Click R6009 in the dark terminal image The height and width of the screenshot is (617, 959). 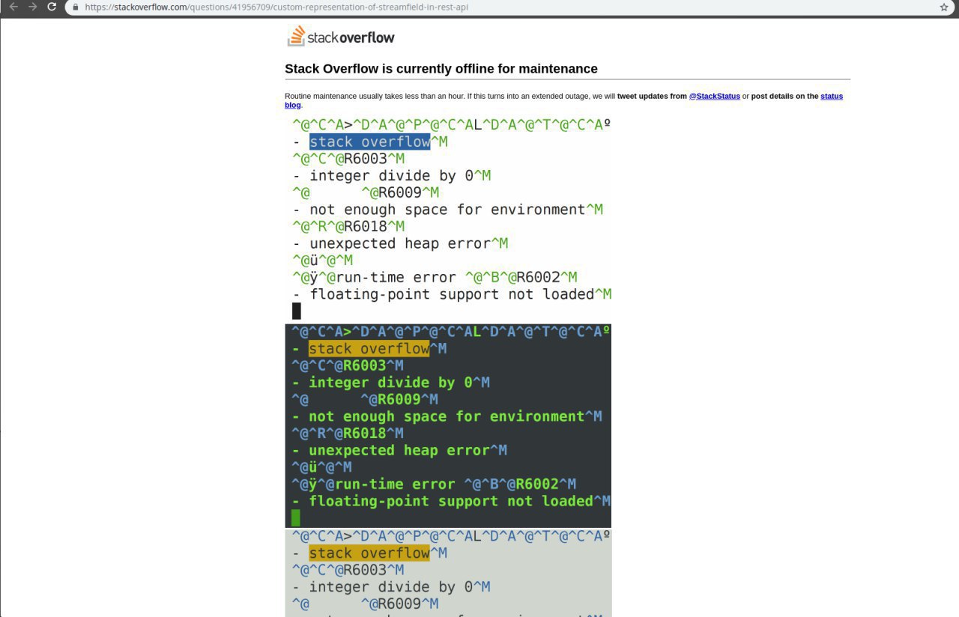pos(399,399)
